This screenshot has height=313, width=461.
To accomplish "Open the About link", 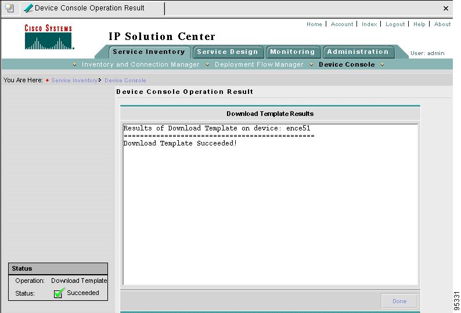I will coord(442,24).
